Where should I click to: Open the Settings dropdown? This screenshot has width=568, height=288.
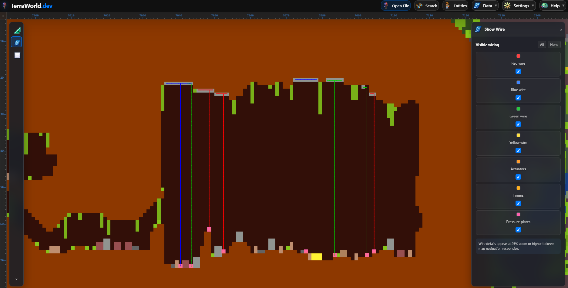(x=519, y=6)
